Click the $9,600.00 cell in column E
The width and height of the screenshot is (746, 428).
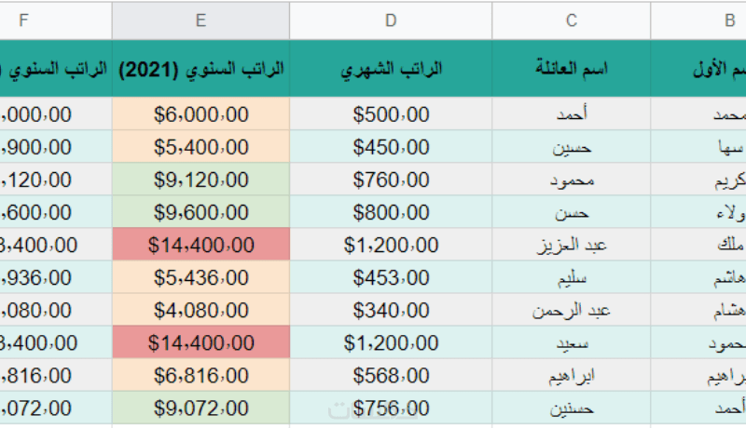pos(200,212)
